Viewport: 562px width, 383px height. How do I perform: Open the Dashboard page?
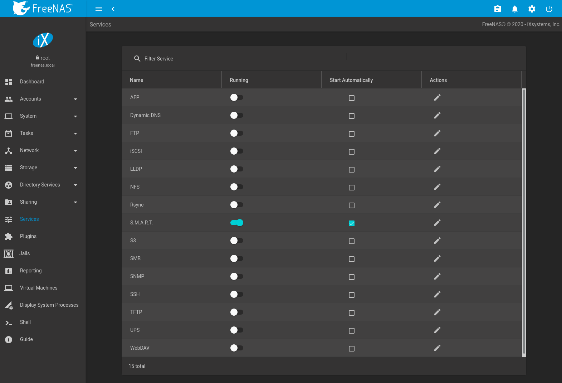32,82
